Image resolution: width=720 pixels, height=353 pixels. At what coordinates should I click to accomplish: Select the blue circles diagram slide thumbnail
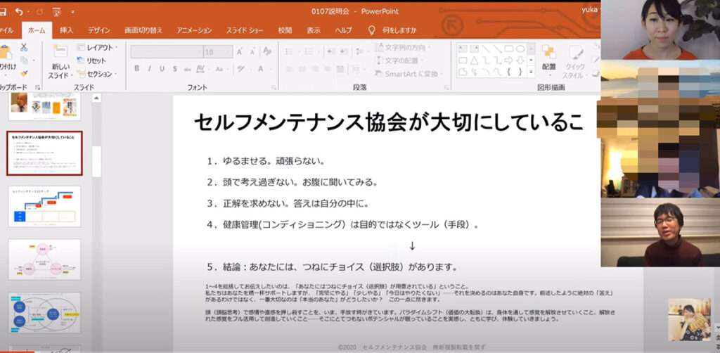click(x=44, y=313)
